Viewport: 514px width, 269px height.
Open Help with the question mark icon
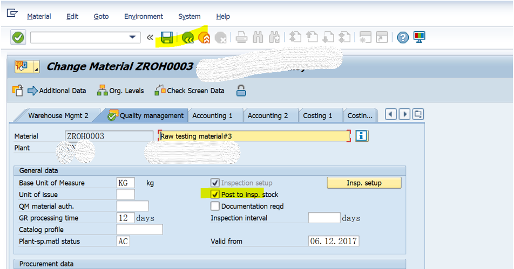403,38
